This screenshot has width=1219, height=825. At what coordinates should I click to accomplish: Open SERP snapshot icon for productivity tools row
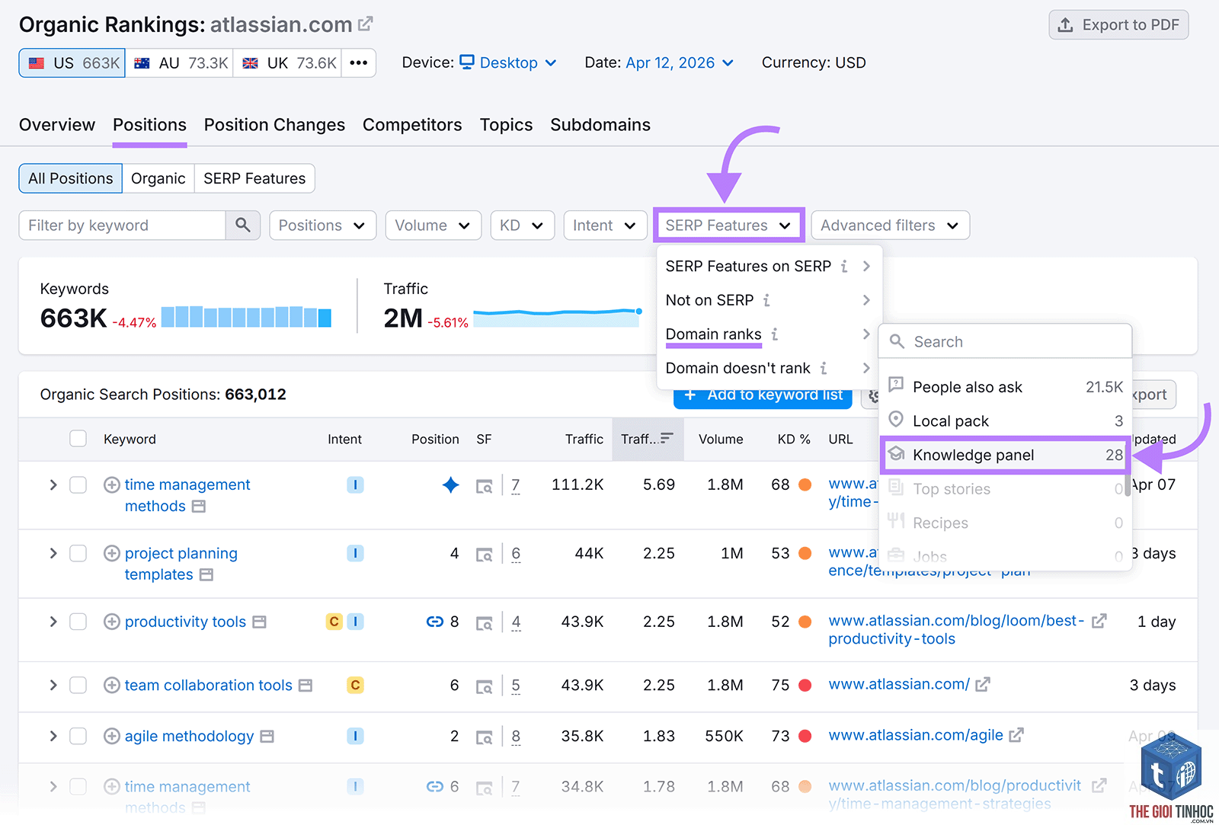(484, 622)
